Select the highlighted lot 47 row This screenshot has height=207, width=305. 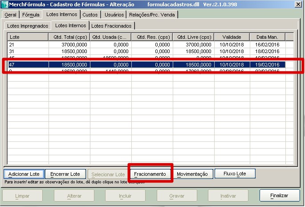point(27,65)
